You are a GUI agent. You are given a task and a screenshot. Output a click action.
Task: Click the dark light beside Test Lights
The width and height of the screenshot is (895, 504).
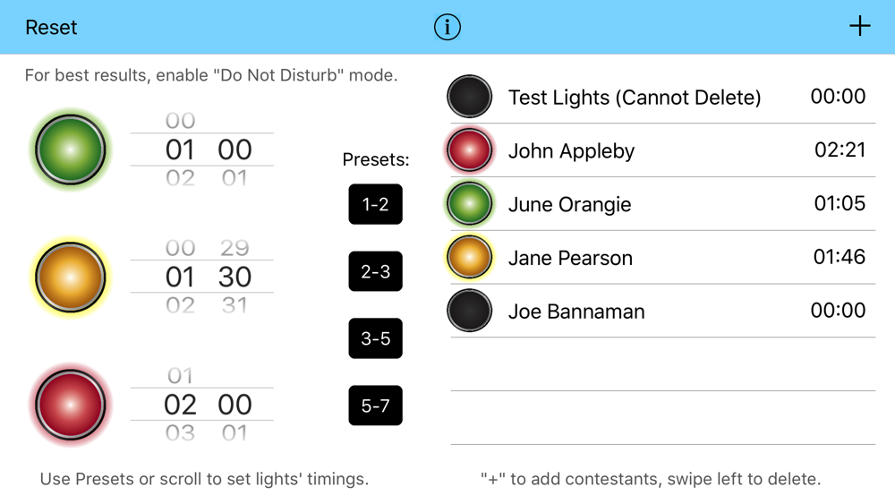(470, 97)
